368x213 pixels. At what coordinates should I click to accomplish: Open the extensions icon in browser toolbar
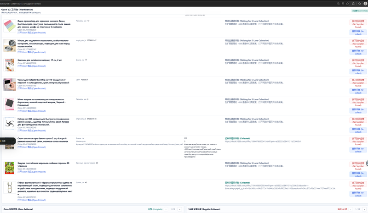point(360,4)
